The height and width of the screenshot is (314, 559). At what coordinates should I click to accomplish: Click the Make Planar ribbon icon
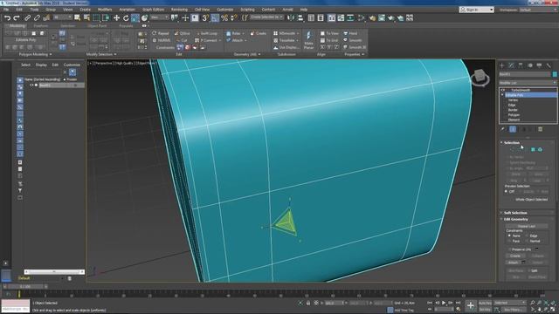click(x=308, y=40)
